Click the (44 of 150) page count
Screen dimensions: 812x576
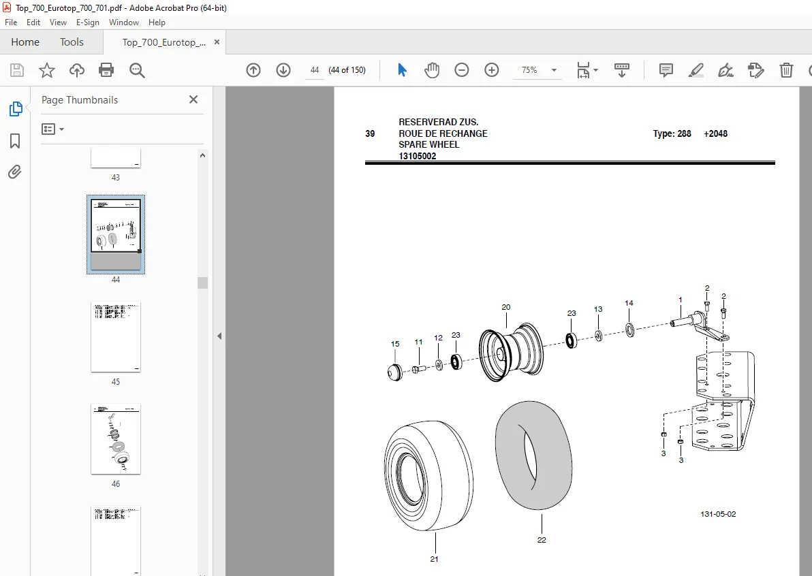(x=347, y=70)
